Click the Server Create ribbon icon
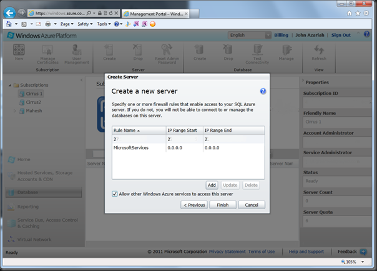The width and height of the screenshot is (377, 271). (109, 52)
